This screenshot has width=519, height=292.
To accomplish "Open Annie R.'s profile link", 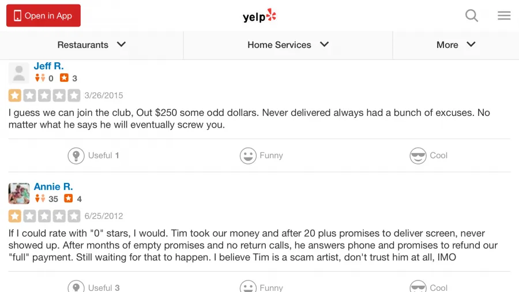I will [53, 187].
